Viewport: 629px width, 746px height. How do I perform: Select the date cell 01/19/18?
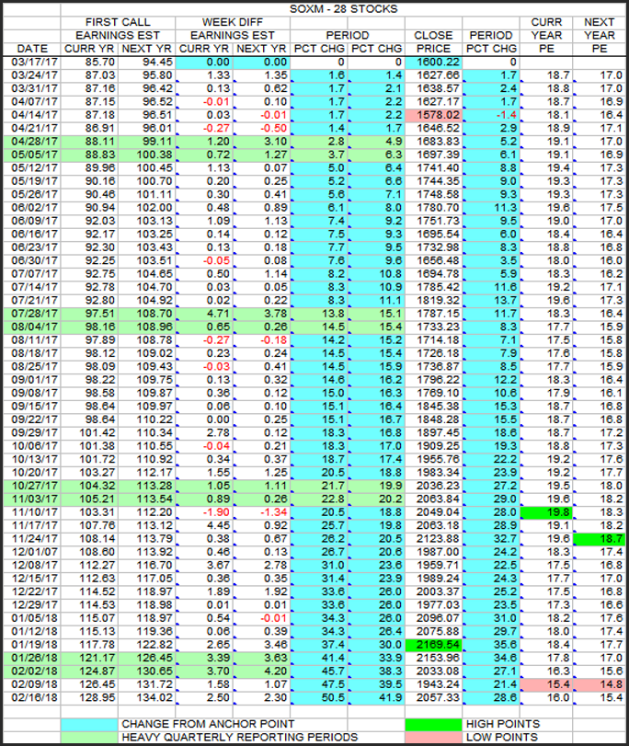(x=32, y=645)
